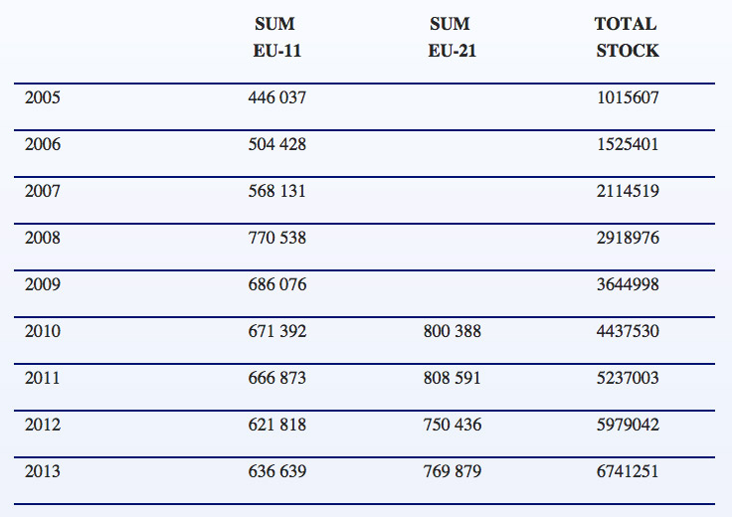Select total stock value 5237003
Screen dimensions: 732x517
tap(627, 378)
